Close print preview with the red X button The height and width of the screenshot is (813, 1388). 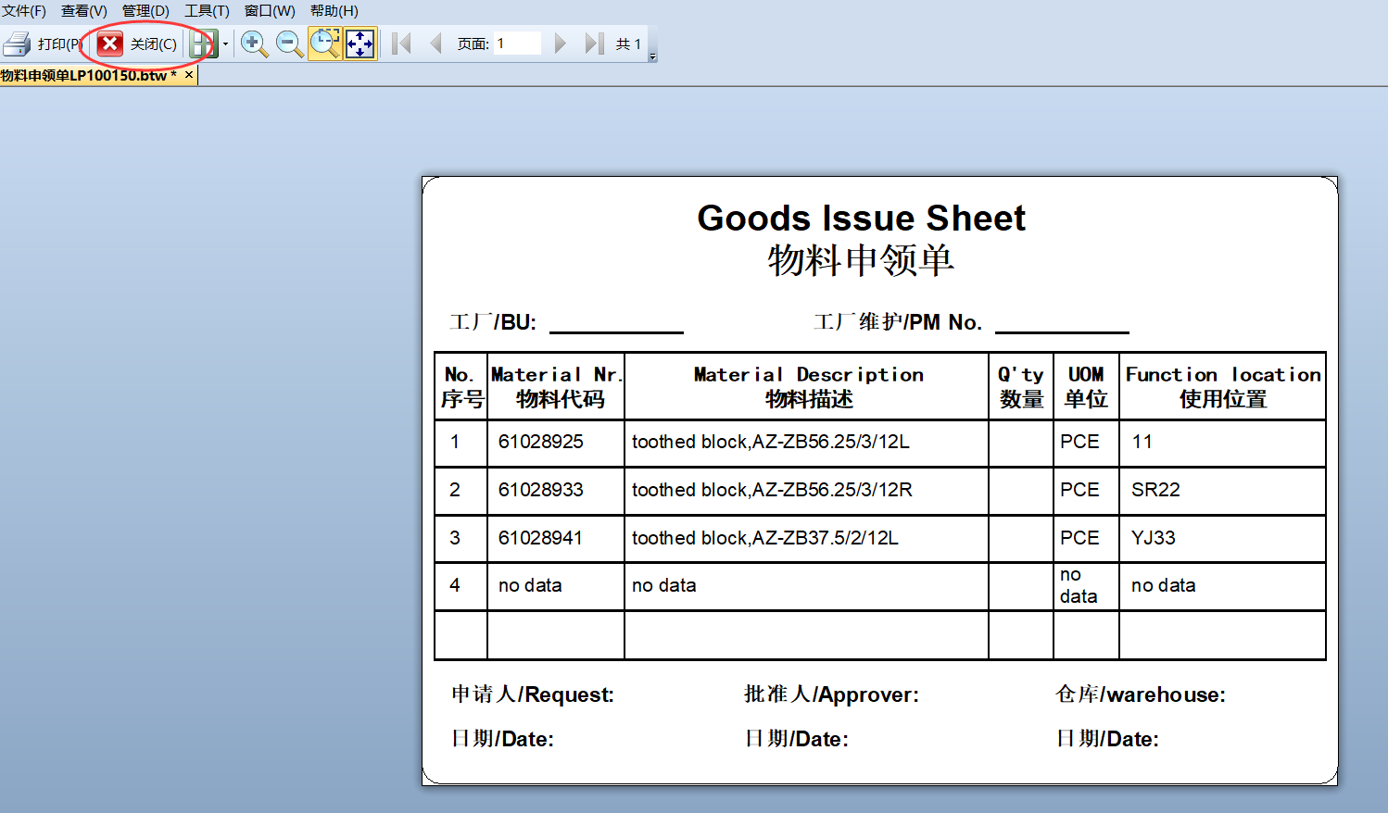(110, 44)
